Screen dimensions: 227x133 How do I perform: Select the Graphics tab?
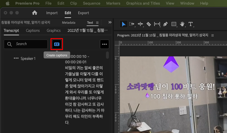[53, 31]
